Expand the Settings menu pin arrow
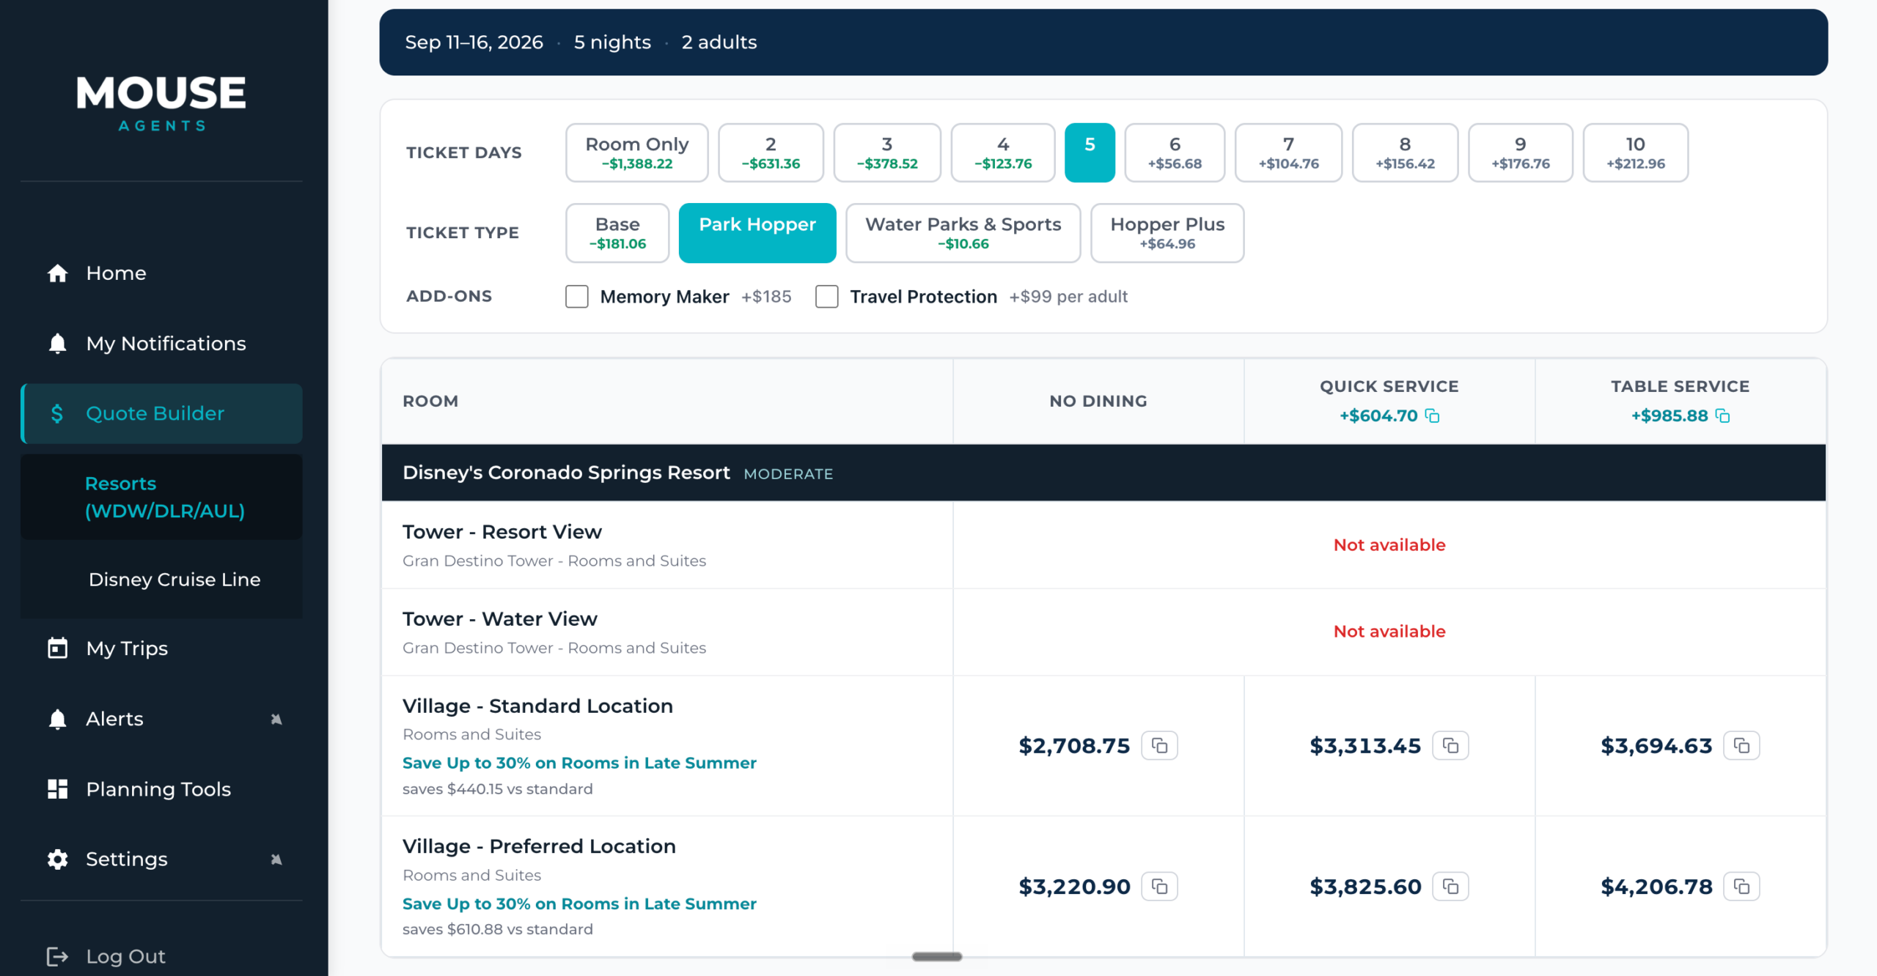 pos(276,859)
